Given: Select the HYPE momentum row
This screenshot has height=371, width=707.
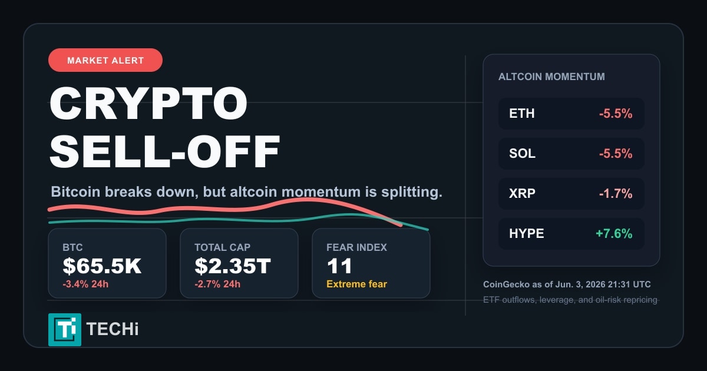Looking at the screenshot, I should click(571, 234).
